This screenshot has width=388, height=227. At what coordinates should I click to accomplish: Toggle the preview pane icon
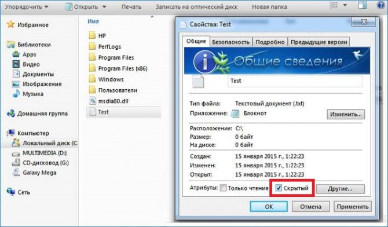click(363, 5)
